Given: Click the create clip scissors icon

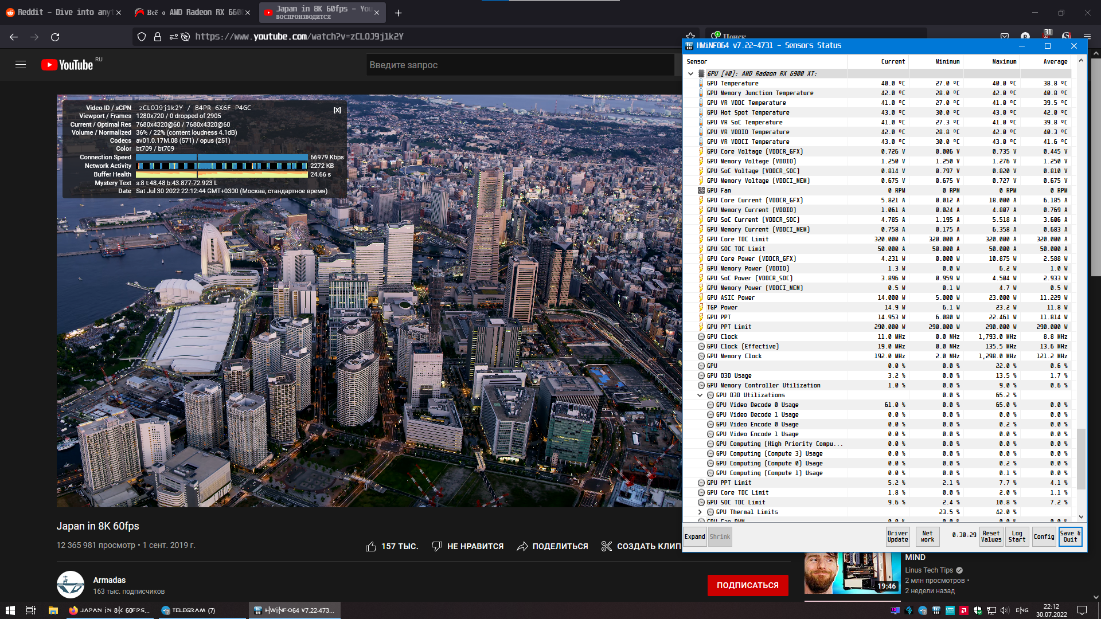Looking at the screenshot, I should [x=606, y=546].
